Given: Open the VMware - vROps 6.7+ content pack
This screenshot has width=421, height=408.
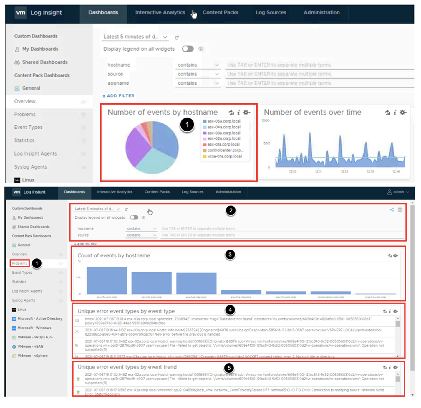Looking at the screenshot, I should tap(32, 337).
